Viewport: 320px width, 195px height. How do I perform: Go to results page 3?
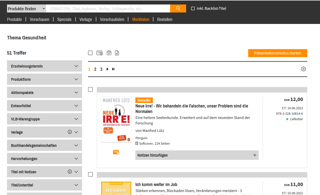pos(101,69)
